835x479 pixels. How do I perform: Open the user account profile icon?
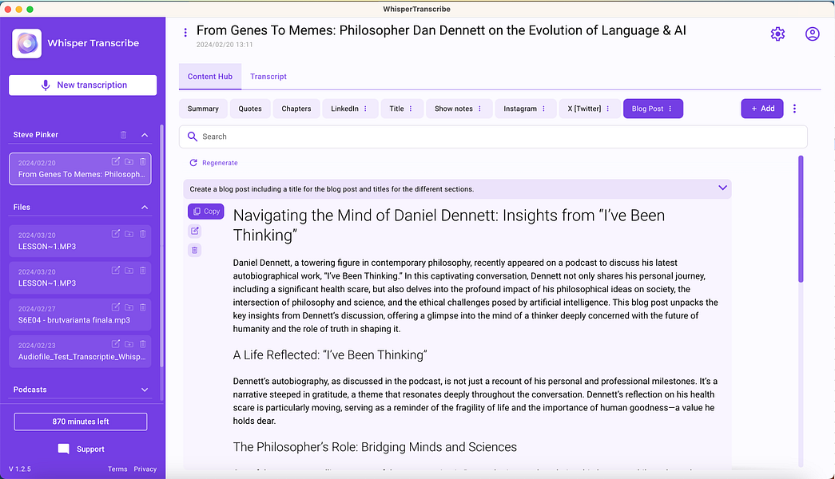click(x=812, y=34)
